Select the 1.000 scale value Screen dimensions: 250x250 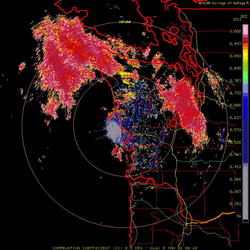(x=235, y=31)
